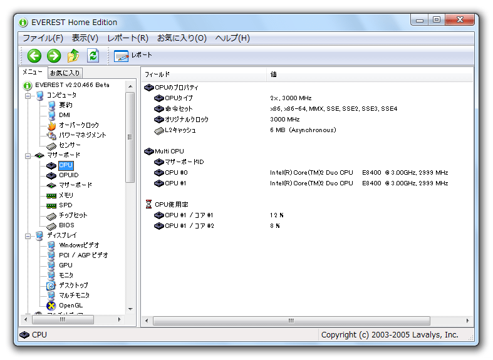Screen dimensions: 493x360
Task: Click details pane horizontal scrollbar right arrow
Action: [467, 321]
